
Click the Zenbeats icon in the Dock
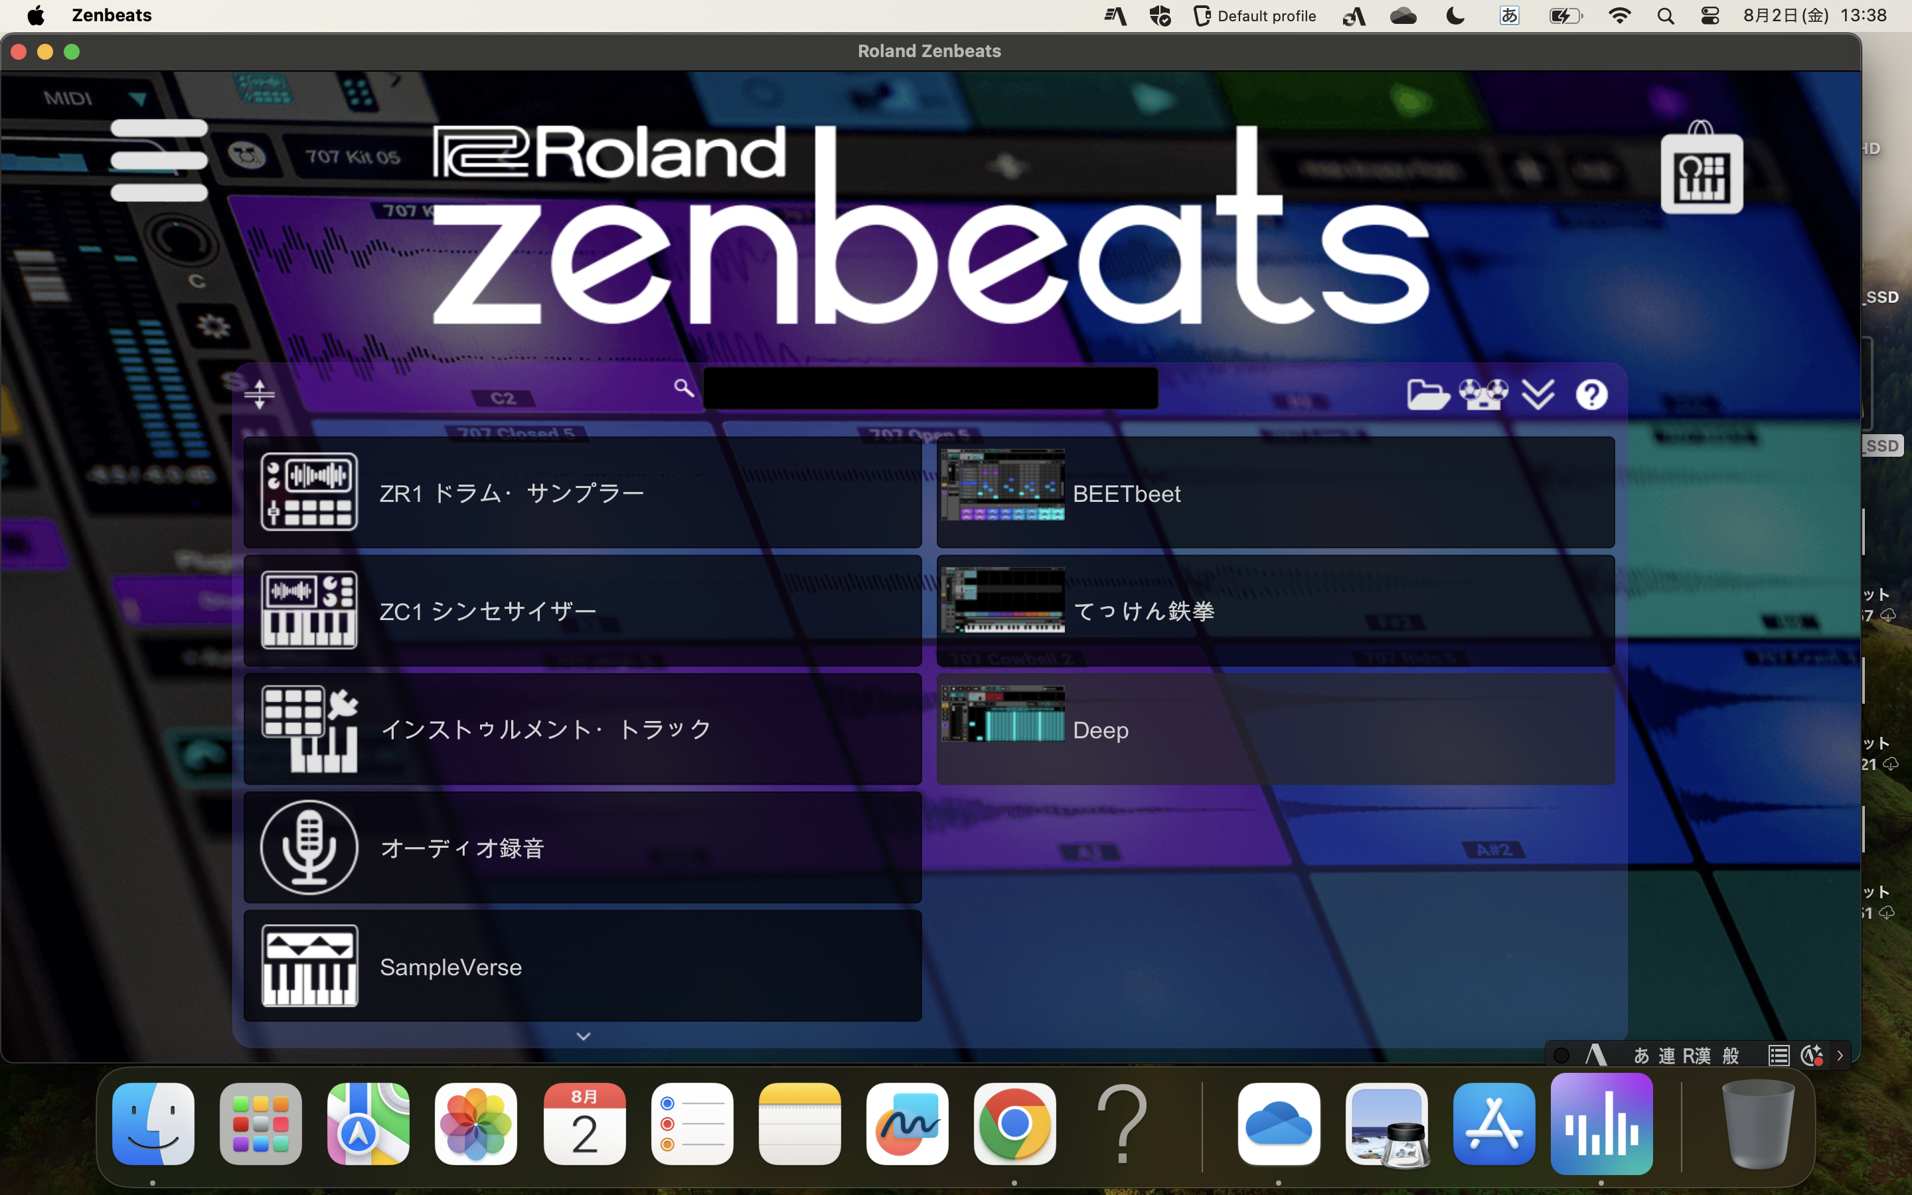point(1601,1123)
